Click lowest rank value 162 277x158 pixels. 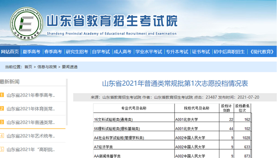[247, 119]
